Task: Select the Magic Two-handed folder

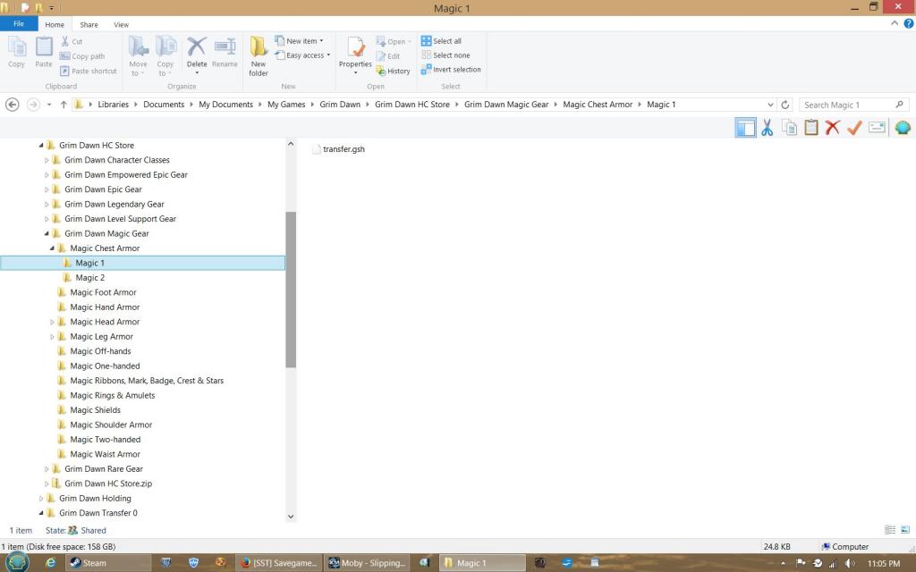Action: point(106,440)
